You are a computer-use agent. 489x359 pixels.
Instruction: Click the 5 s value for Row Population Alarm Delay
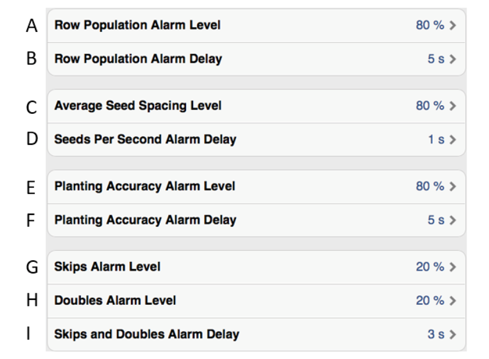436,59
